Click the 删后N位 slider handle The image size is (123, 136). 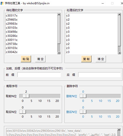point(83,112)
